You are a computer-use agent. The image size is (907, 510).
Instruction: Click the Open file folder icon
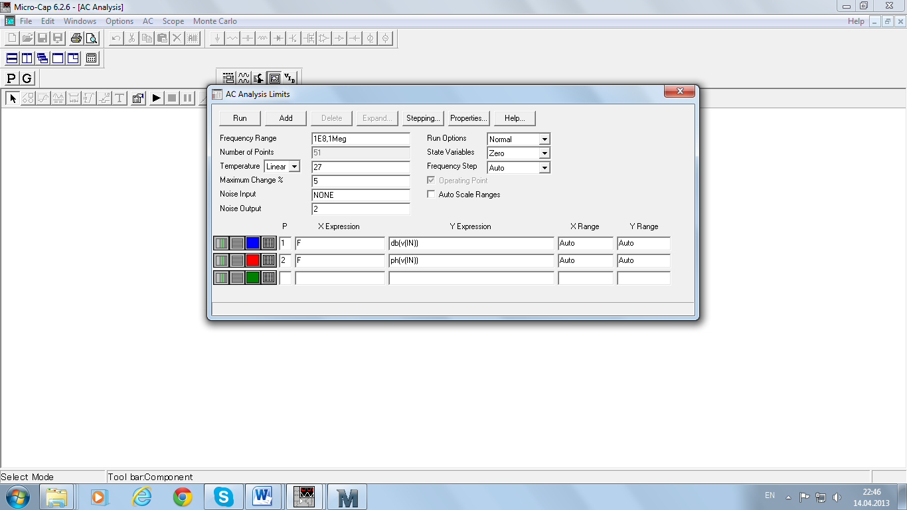click(27, 38)
